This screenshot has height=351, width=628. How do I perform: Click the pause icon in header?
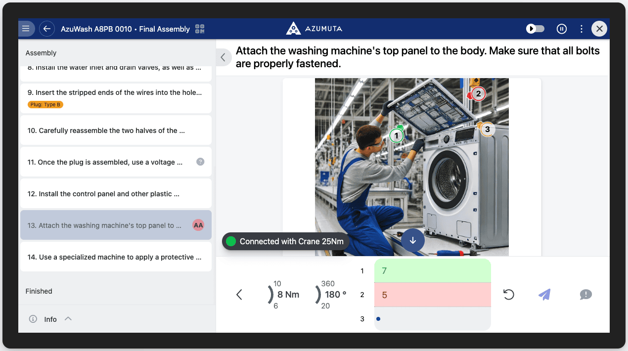[x=561, y=29]
